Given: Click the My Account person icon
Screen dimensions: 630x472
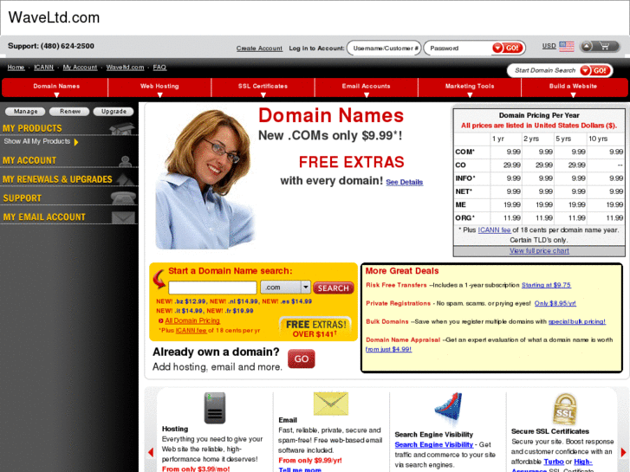Looking at the screenshot, I should tap(126, 161).
